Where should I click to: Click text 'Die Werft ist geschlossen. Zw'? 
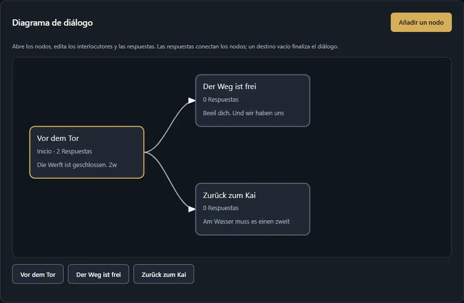(77, 165)
